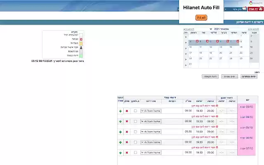The width and height of the screenshot is (264, 165).
Task: Select the week row arrow for days 24-30
Action: (x=186, y=59)
